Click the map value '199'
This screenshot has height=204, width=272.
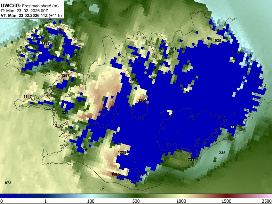(84, 149)
